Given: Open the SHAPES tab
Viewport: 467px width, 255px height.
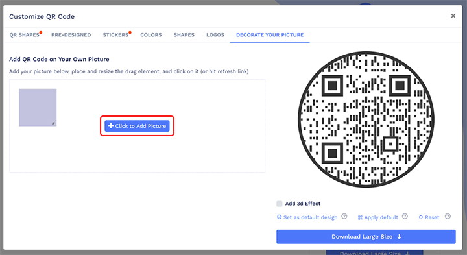Looking at the screenshot, I should tap(184, 35).
